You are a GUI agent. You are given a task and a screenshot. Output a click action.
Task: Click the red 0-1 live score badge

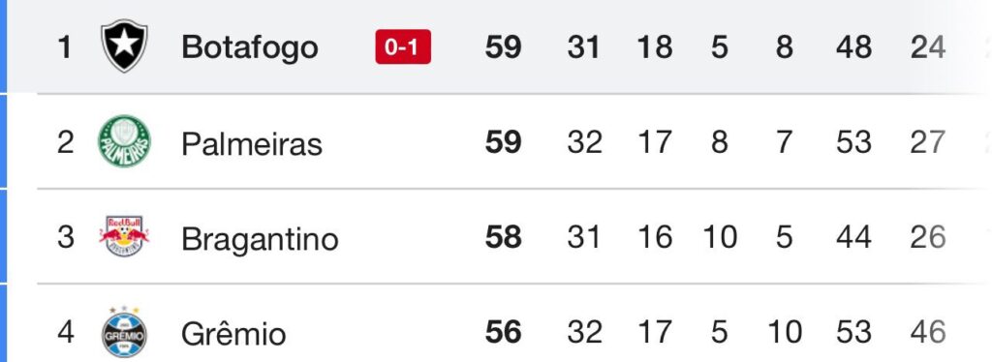point(403,46)
